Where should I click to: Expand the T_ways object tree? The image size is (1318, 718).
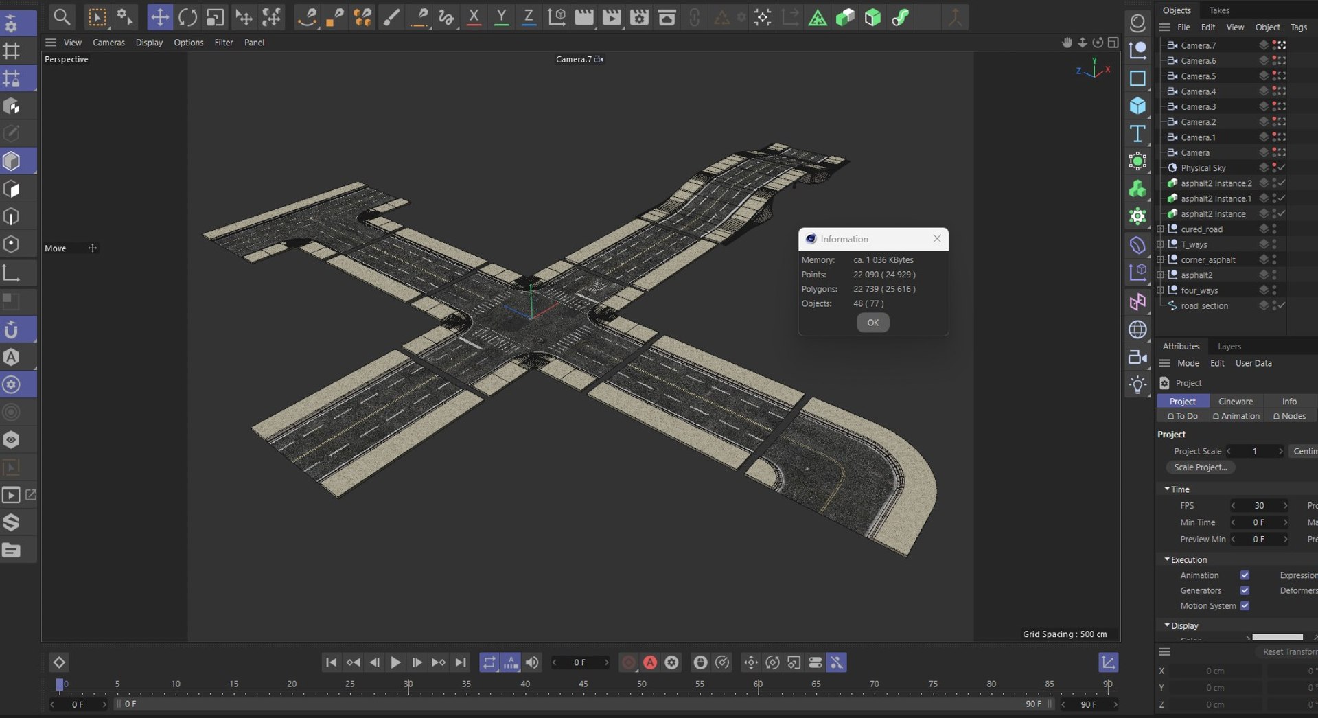[1160, 244]
